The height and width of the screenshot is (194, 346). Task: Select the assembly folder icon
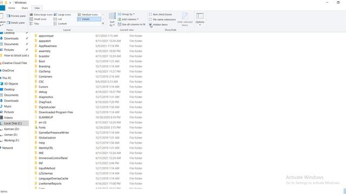point(36,51)
